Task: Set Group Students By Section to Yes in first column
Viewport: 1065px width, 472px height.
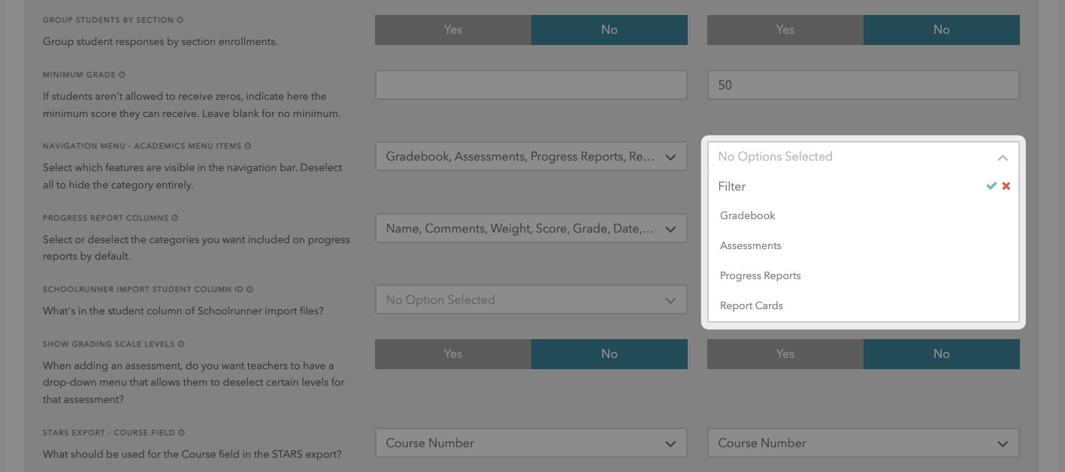Action: 453,30
